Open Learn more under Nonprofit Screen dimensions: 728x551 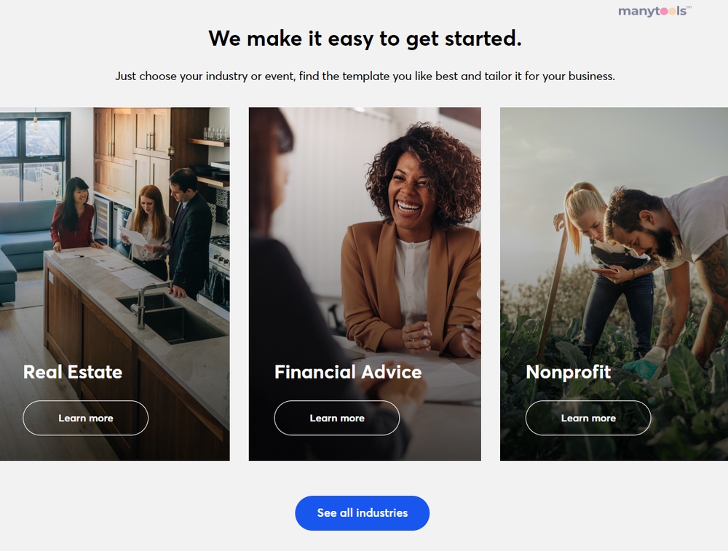pyautogui.click(x=587, y=418)
